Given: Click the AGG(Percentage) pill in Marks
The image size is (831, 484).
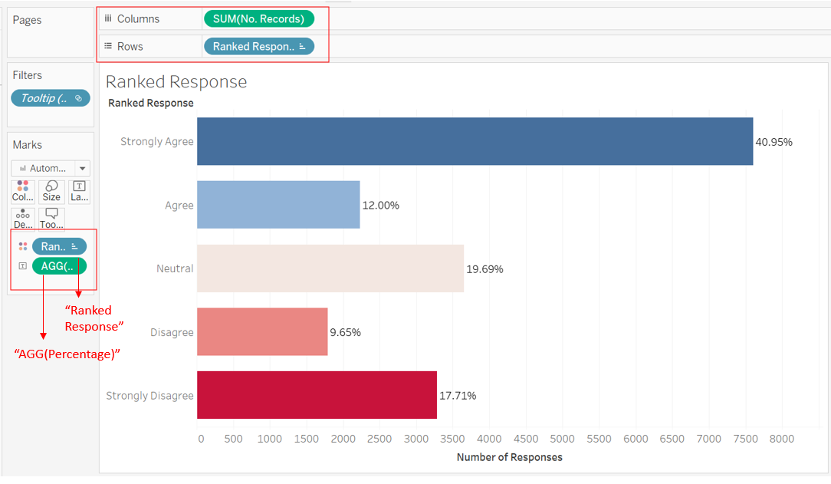Looking at the screenshot, I should click(59, 266).
